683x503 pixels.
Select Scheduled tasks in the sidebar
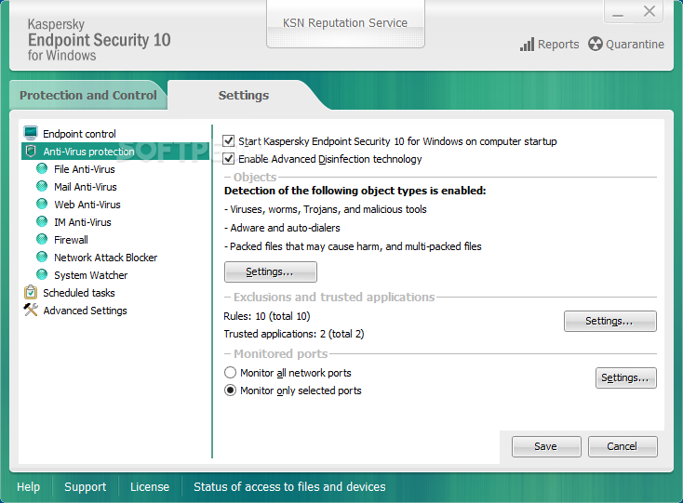[79, 292]
